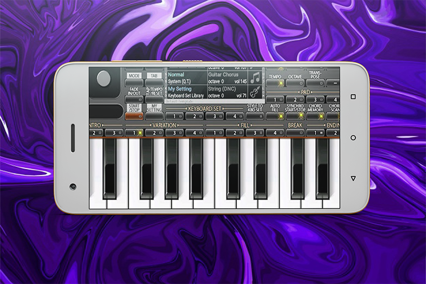Play the first black piano key

click(x=110, y=169)
